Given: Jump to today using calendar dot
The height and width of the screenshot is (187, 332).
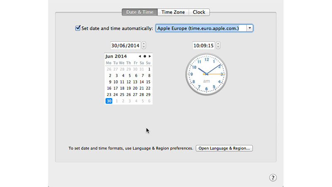Looking at the screenshot, I should pos(145,56).
